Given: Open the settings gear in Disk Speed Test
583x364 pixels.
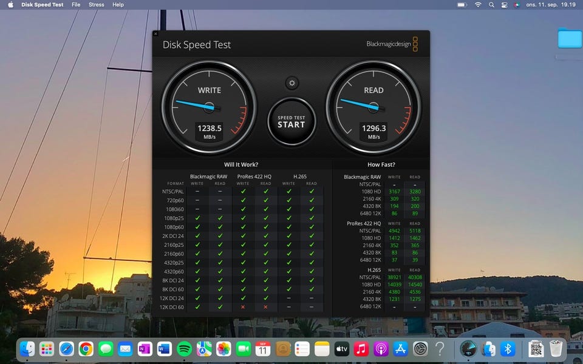Looking at the screenshot, I should pos(291,83).
